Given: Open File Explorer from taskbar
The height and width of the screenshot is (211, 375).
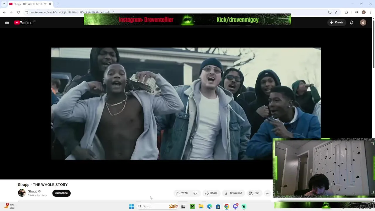Looking at the screenshot, I should coord(201,207).
